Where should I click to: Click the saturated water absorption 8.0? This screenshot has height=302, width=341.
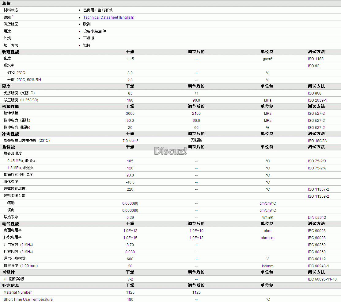(130, 73)
